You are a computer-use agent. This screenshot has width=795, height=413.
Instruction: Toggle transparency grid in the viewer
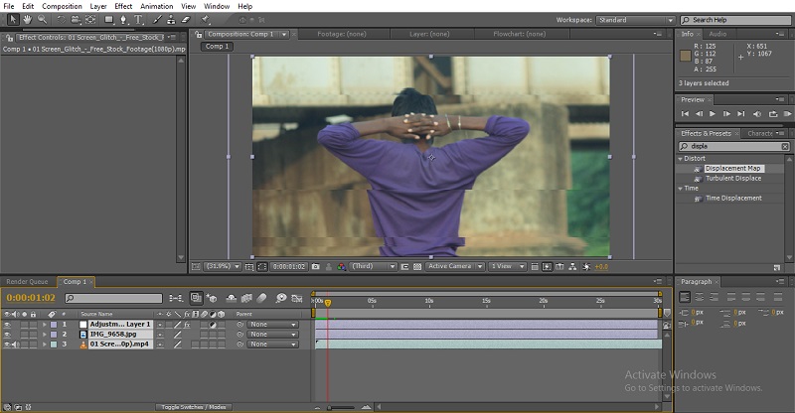tap(417, 266)
